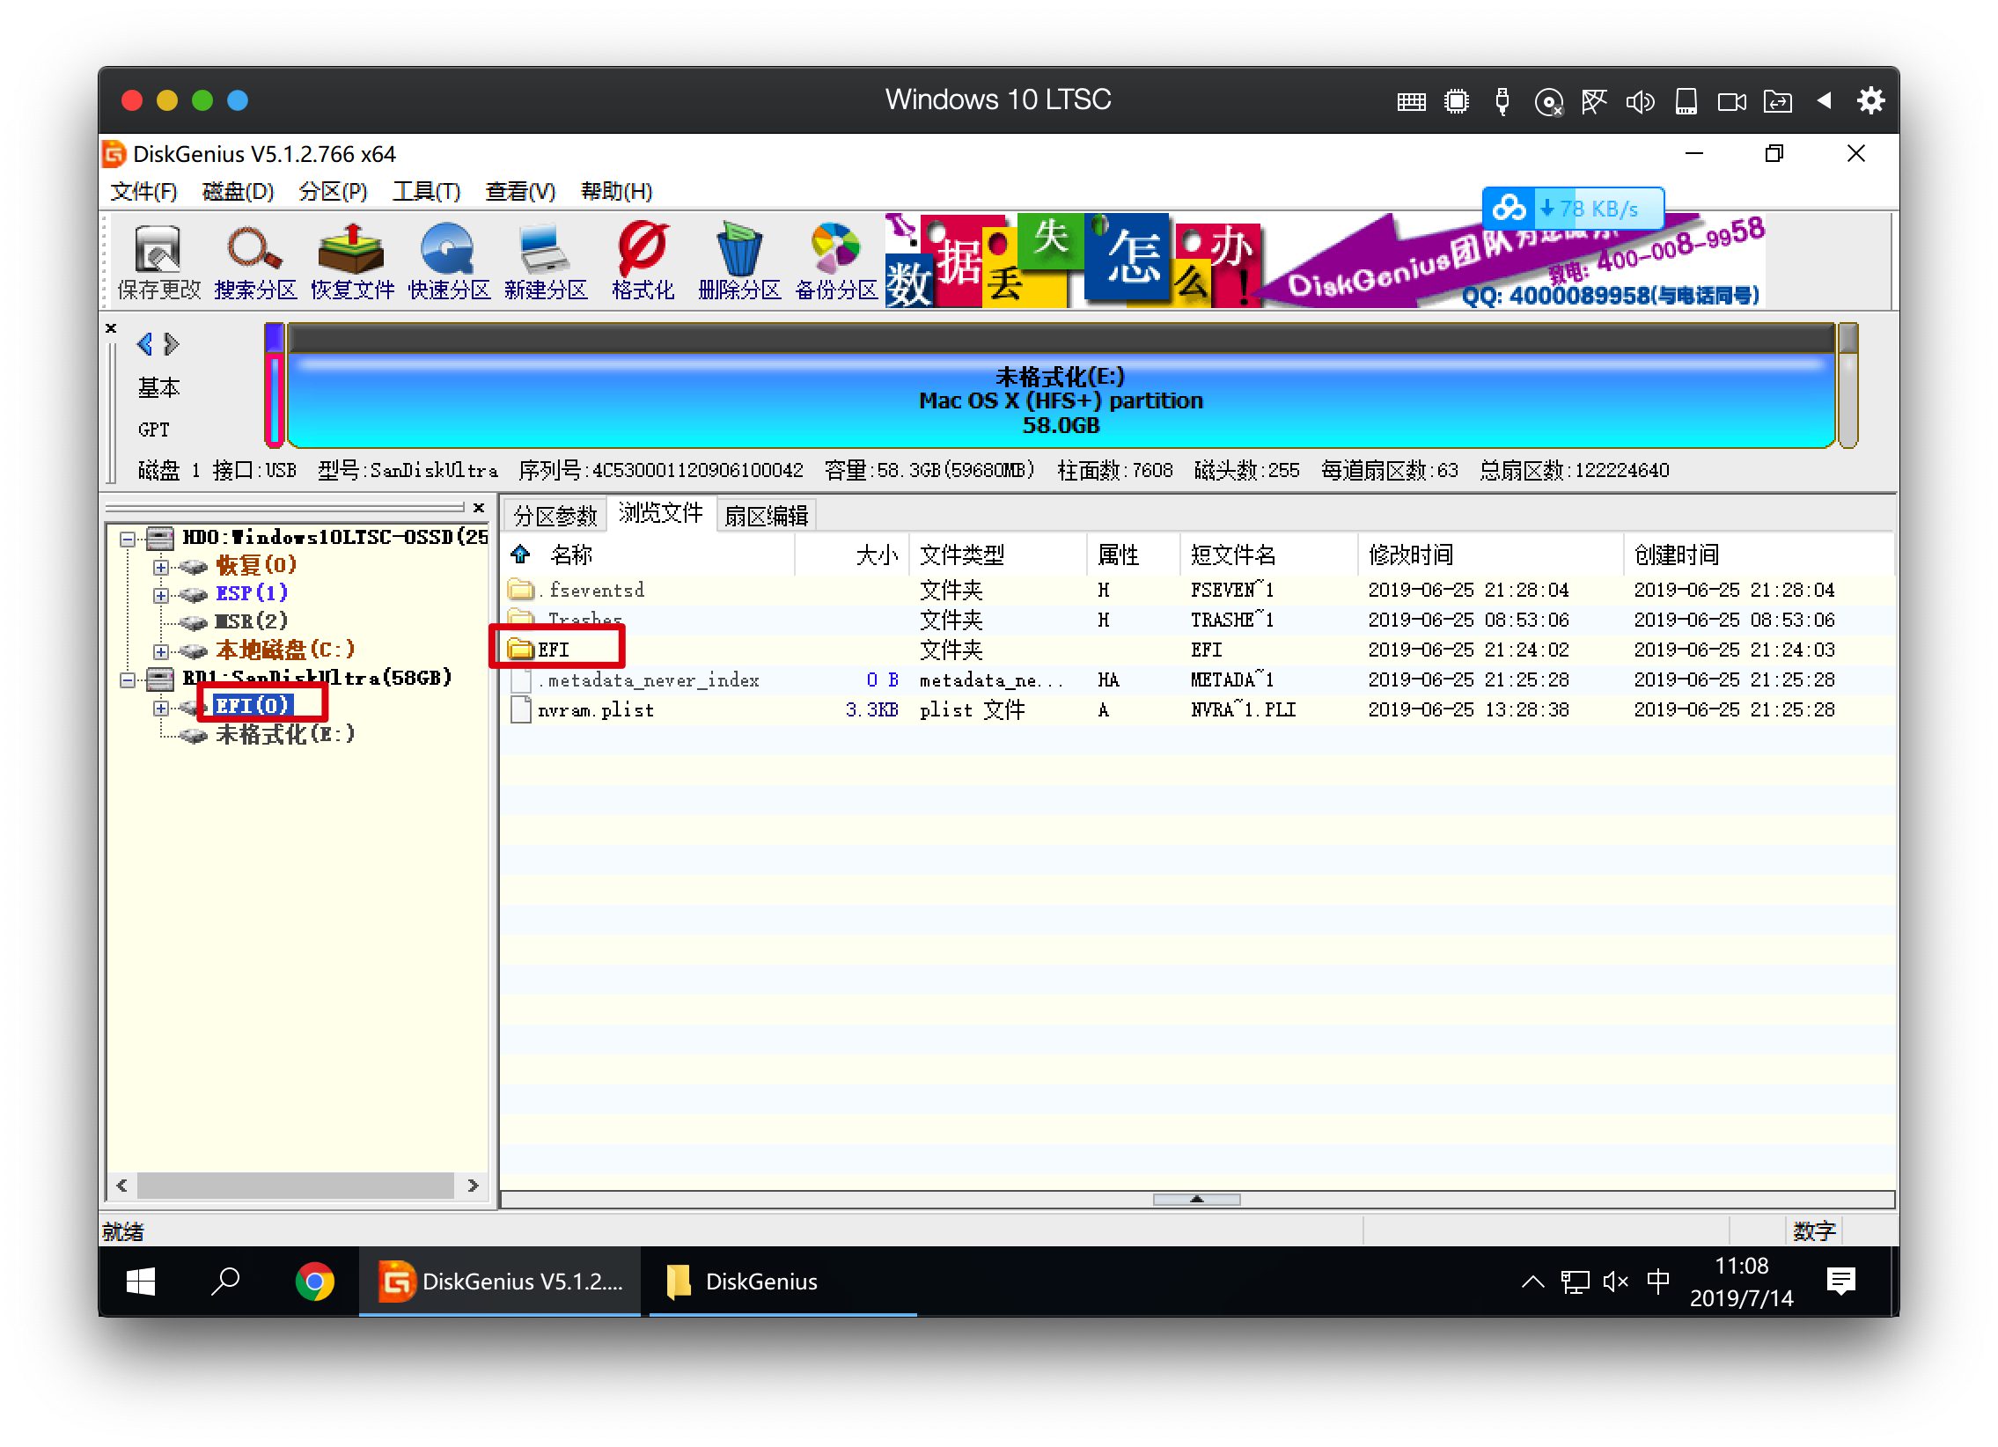Select the MSR(2) partition in tree
This screenshot has height=1447, width=1998.
(x=251, y=621)
